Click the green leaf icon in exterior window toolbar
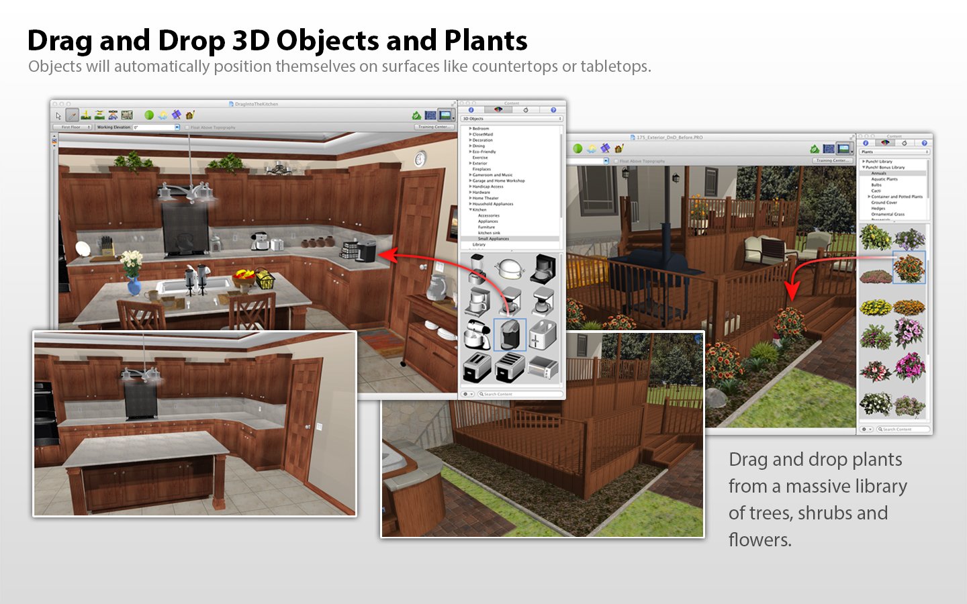Screen dimensions: 967x604 [815, 148]
